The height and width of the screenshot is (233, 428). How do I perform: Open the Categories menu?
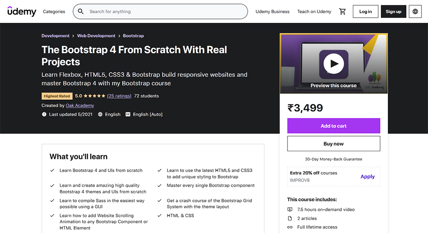pyautogui.click(x=54, y=12)
